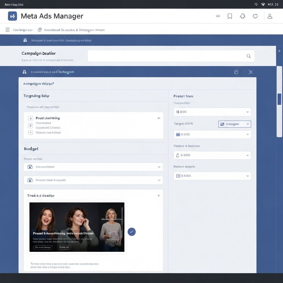Click the clock history icon
Viewport: 283px width, 283px height.
(x=236, y=72)
